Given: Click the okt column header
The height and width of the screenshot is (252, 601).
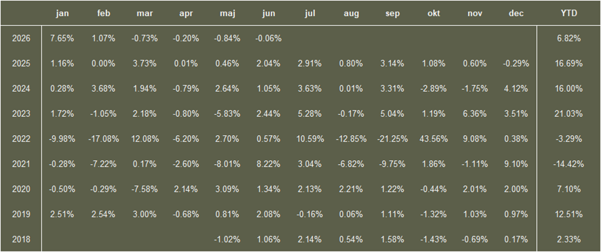Looking at the screenshot, I should tap(434, 14).
